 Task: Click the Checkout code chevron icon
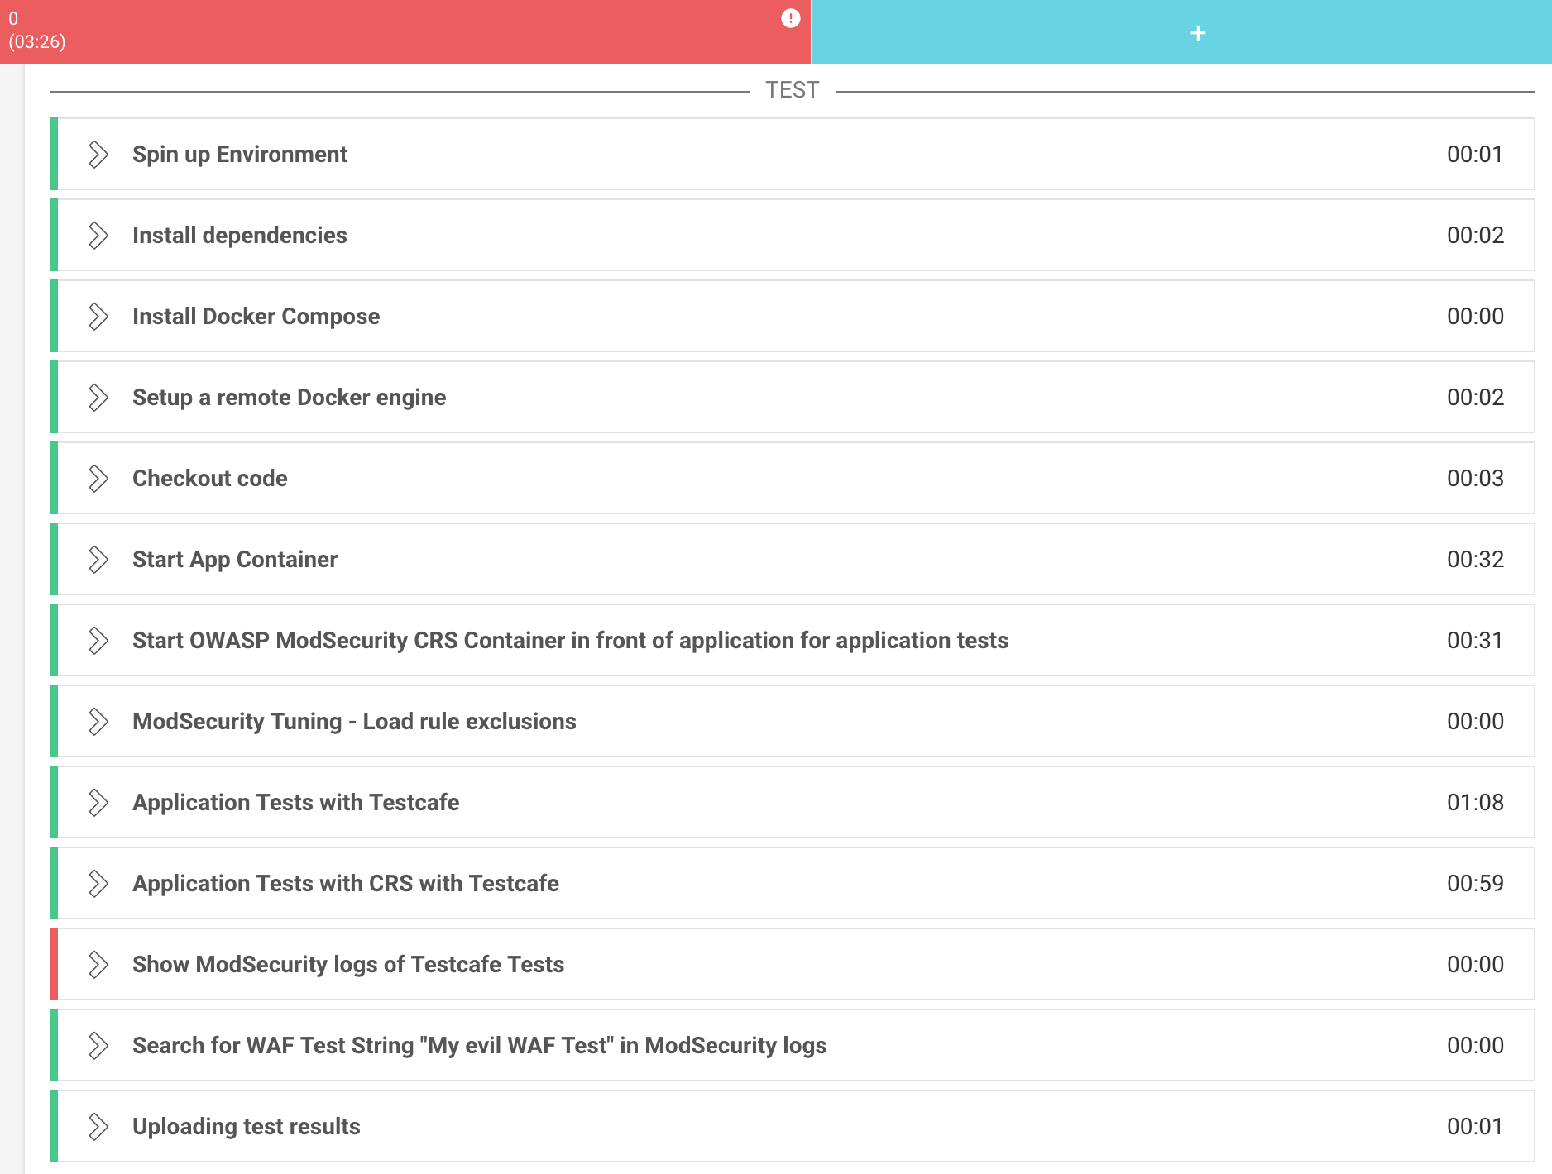pyautogui.click(x=98, y=479)
